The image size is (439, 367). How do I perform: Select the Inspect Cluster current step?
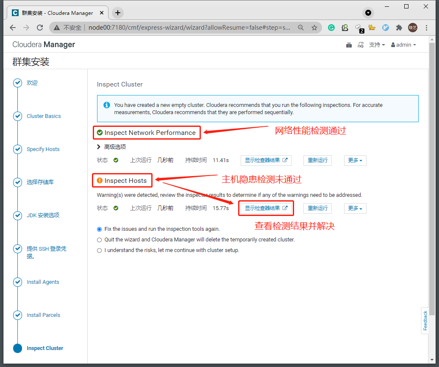tap(45, 348)
